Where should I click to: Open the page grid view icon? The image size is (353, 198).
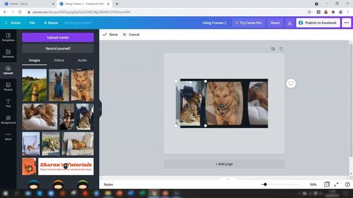327,185
